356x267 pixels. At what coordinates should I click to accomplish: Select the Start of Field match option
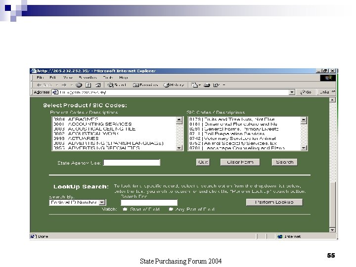coord(125,209)
